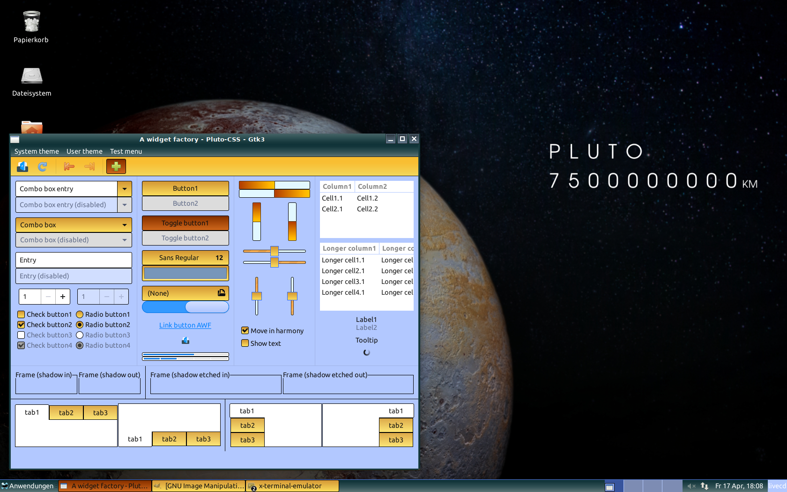Screen dimensions: 787x492
Task: Click the small AWF icon below the link button
Action: [x=185, y=340]
